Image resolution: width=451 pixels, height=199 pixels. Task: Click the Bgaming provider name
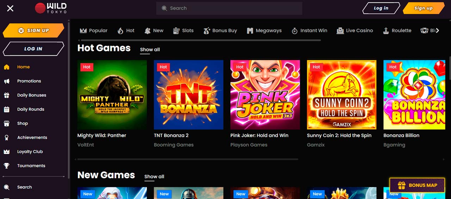pos(394,145)
